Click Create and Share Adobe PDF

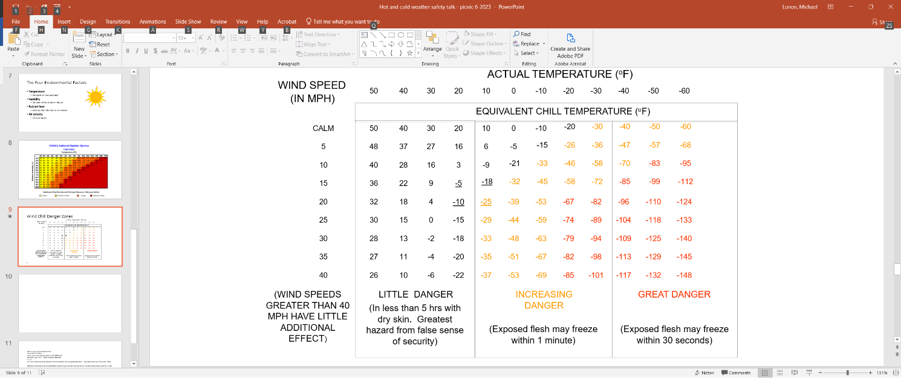click(570, 45)
